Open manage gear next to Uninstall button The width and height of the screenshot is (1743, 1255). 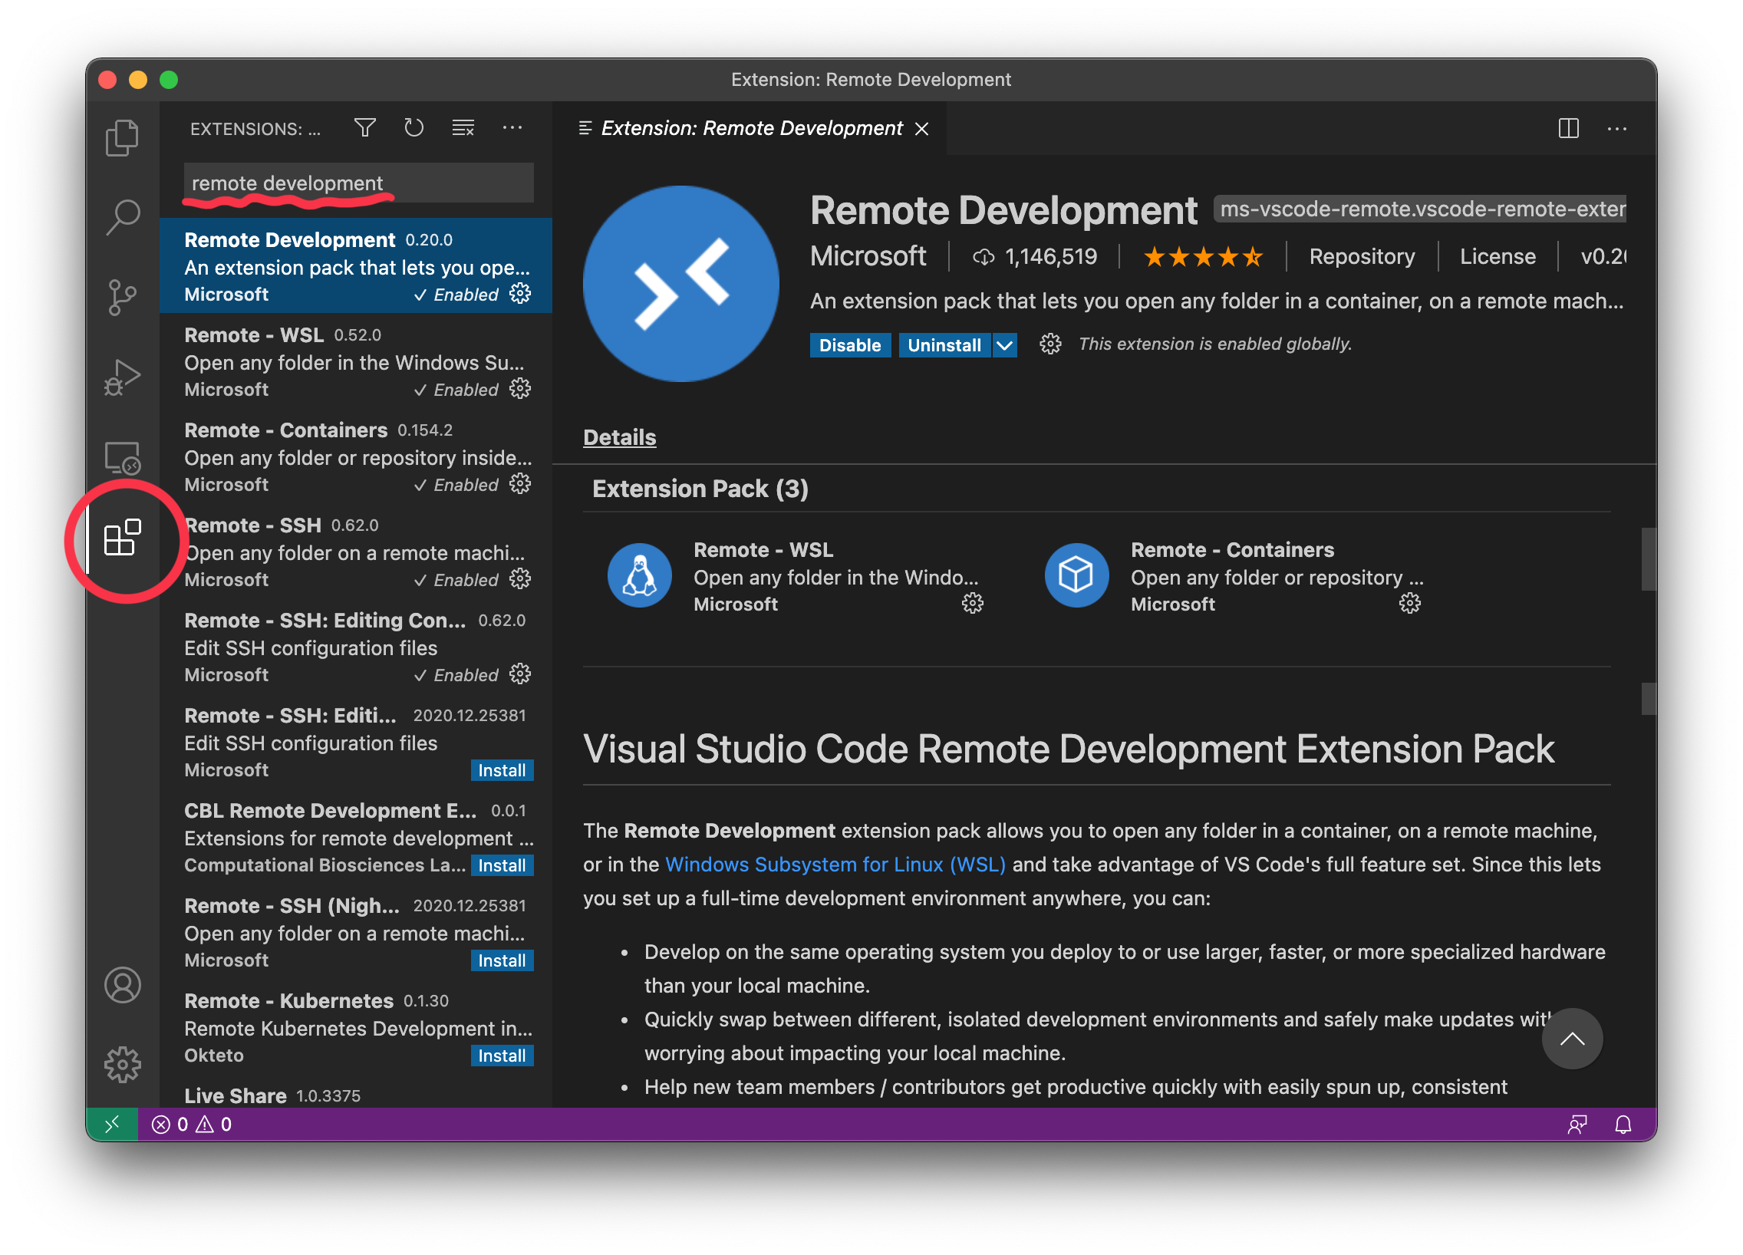pos(1050,344)
